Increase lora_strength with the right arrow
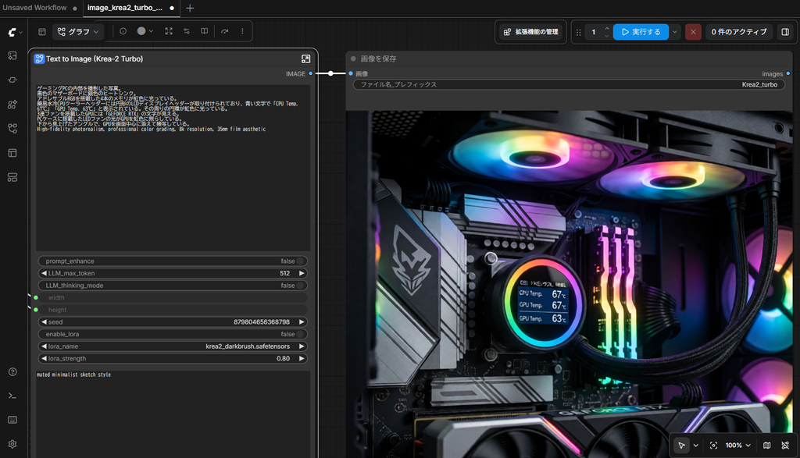The width and height of the screenshot is (800, 458). [302, 359]
